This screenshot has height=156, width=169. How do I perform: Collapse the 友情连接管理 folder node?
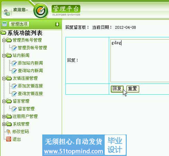click(4, 78)
